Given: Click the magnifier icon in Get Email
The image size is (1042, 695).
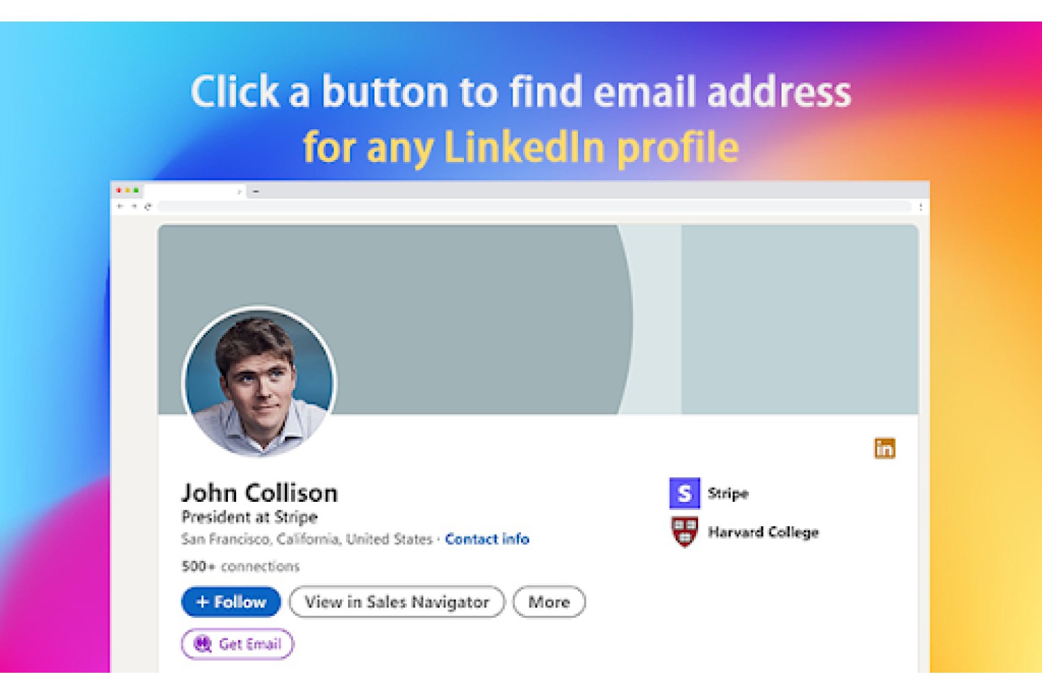Looking at the screenshot, I should pos(202,644).
